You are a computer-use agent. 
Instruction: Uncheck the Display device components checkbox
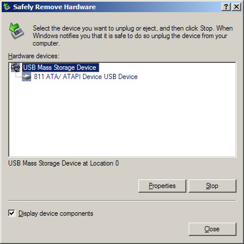[x=12, y=213]
